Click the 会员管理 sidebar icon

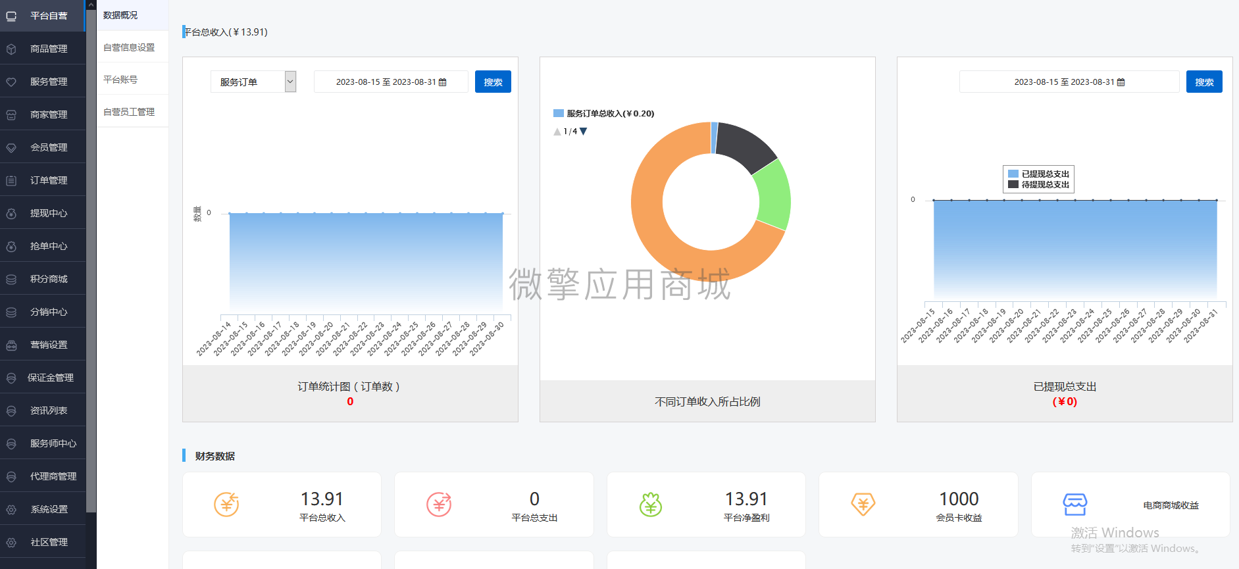(11, 147)
